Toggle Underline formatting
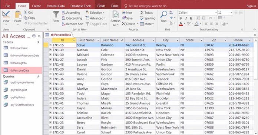 pyautogui.click(x=191, y=18)
